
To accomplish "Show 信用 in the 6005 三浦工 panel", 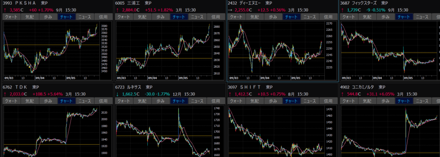I will [x=216, y=17].
